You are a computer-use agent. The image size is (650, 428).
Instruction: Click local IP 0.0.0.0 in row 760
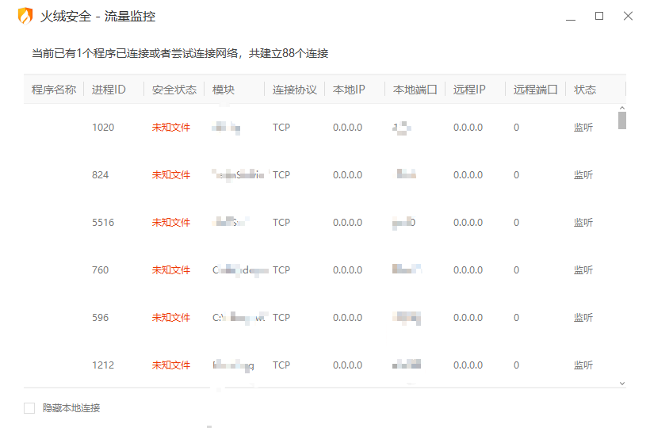(347, 270)
